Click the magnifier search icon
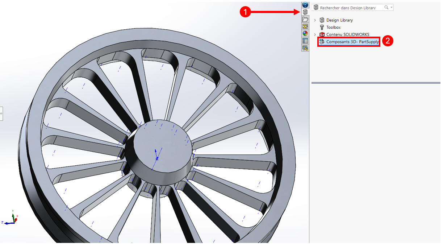Image resolution: width=443 pixels, height=244 pixels. coord(386,8)
